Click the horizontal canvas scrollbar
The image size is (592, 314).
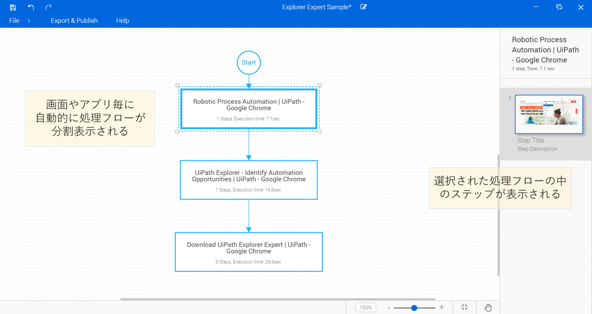pos(277,299)
